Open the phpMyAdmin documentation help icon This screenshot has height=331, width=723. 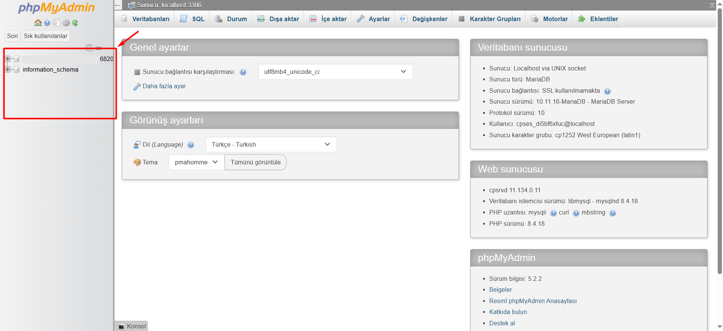pyautogui.click(x=47, y=23)
